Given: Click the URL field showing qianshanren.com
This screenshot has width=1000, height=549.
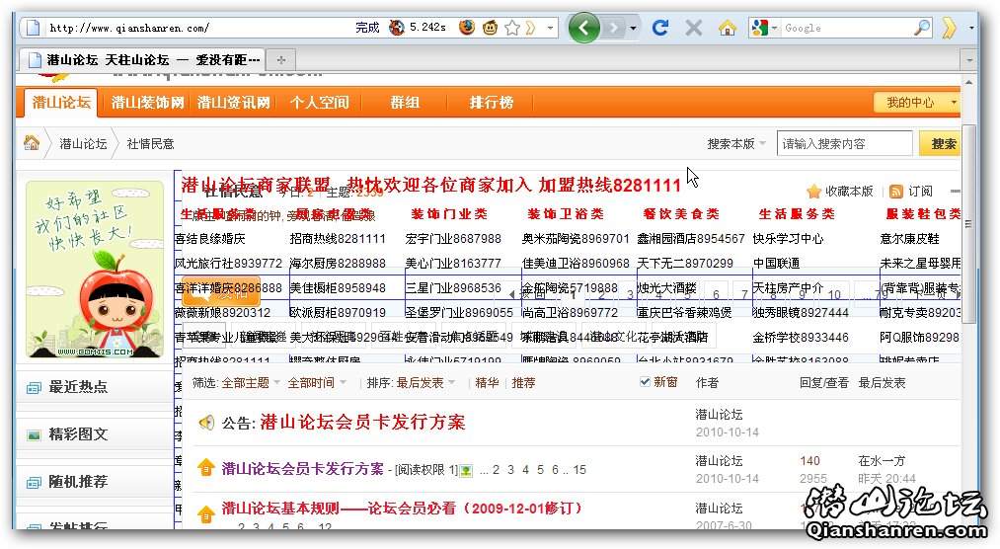Looking at the screenshot, I should pyautogui.click(x=192, y=28).
